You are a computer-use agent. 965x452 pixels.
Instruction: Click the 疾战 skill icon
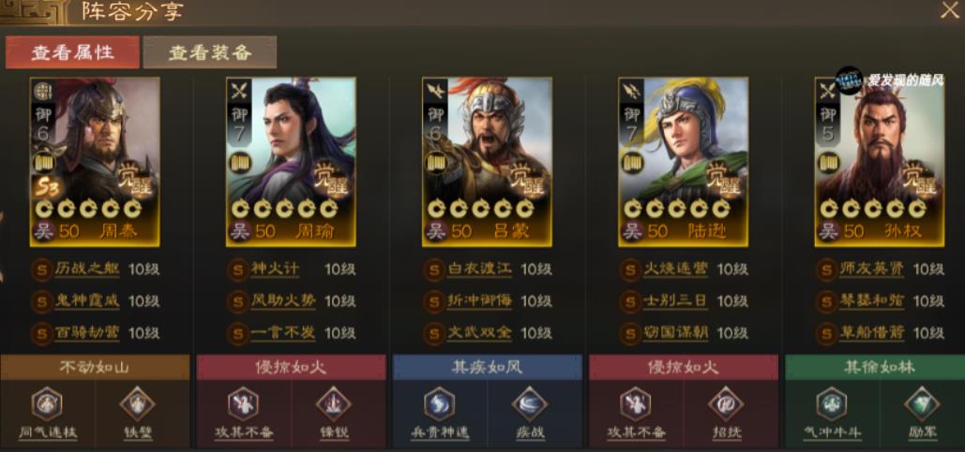(529, 404)
